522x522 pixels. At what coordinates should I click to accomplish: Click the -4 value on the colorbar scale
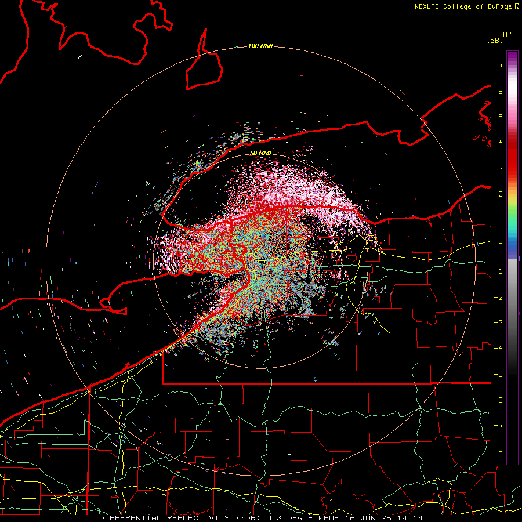coord(498,349)
